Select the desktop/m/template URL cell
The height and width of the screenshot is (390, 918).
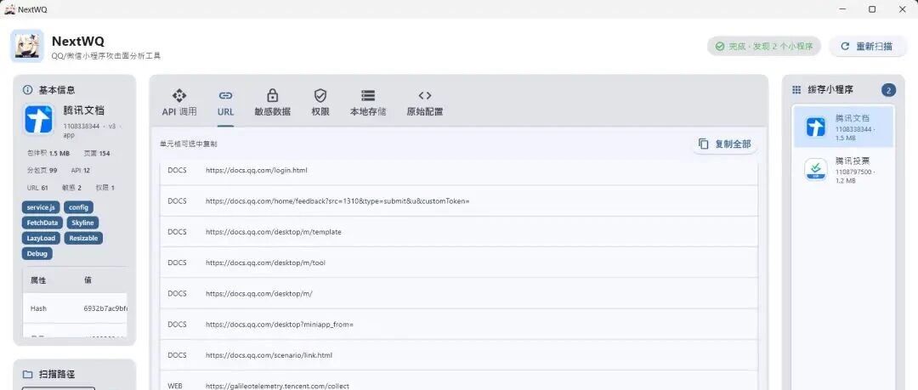[274, 232]
